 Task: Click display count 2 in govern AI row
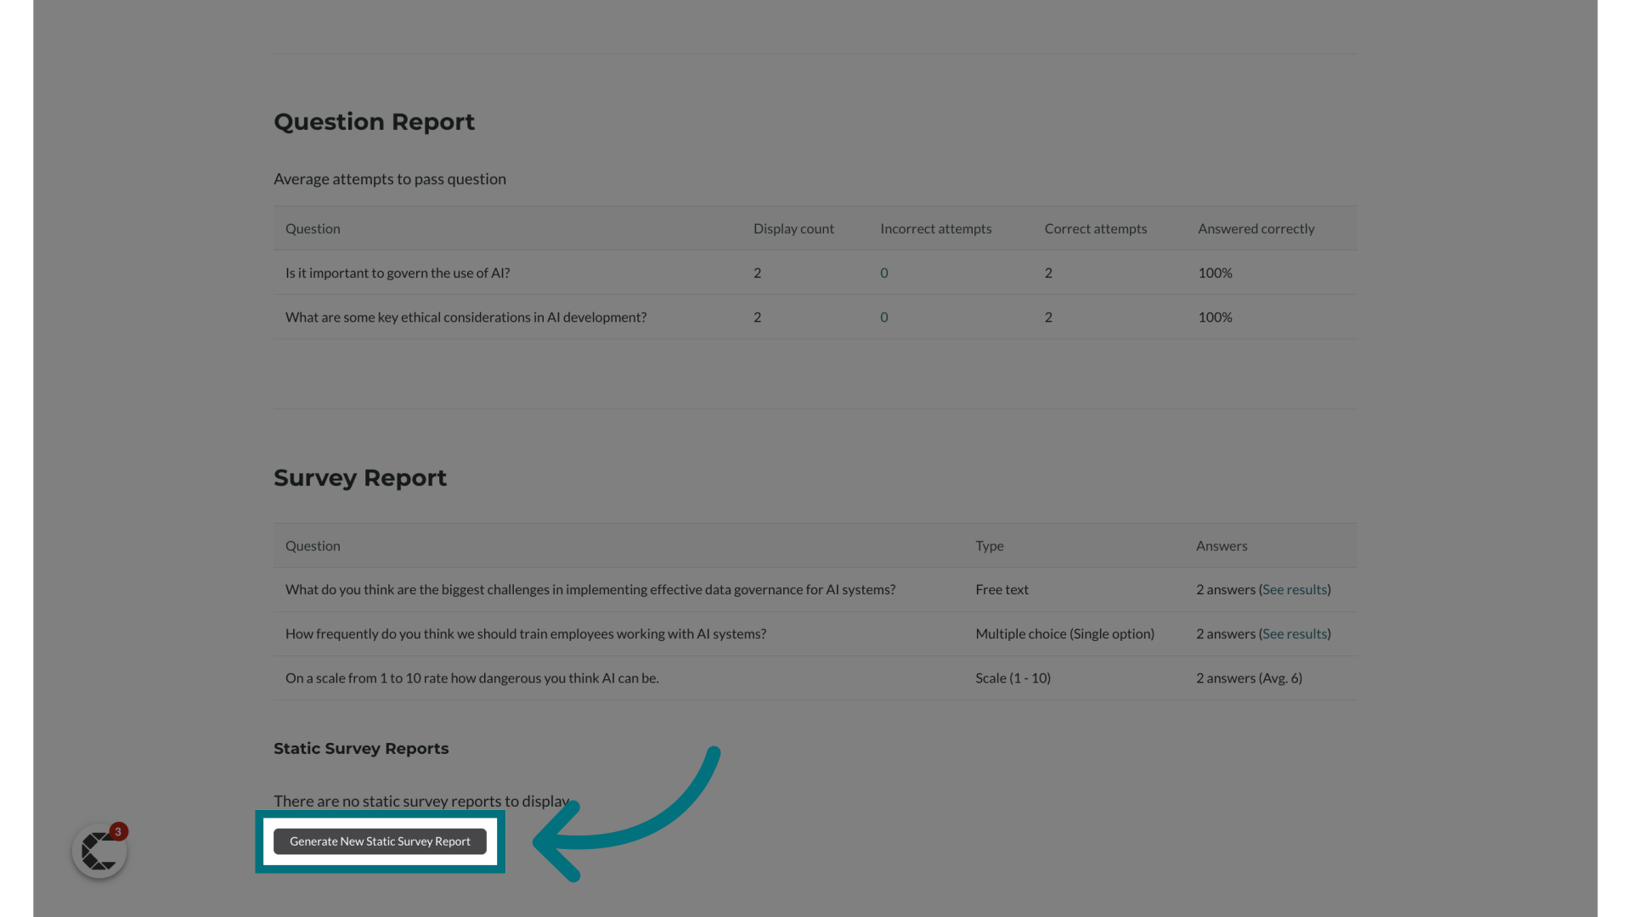pos(757,273)
